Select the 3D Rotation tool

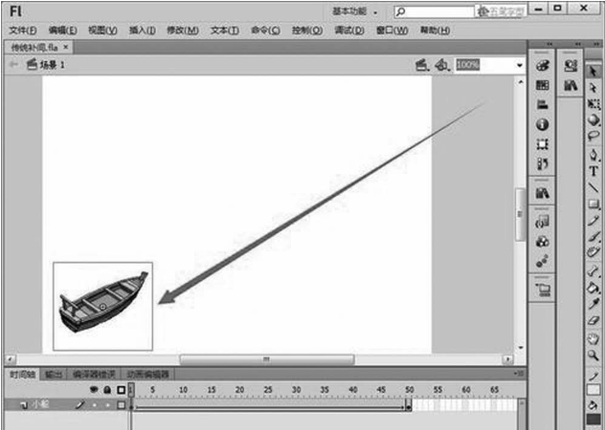pos(594,120)
